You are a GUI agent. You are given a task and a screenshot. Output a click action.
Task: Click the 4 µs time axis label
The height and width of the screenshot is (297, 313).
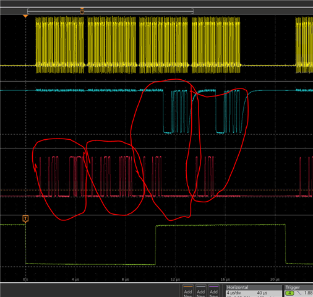tap(75, 279)
